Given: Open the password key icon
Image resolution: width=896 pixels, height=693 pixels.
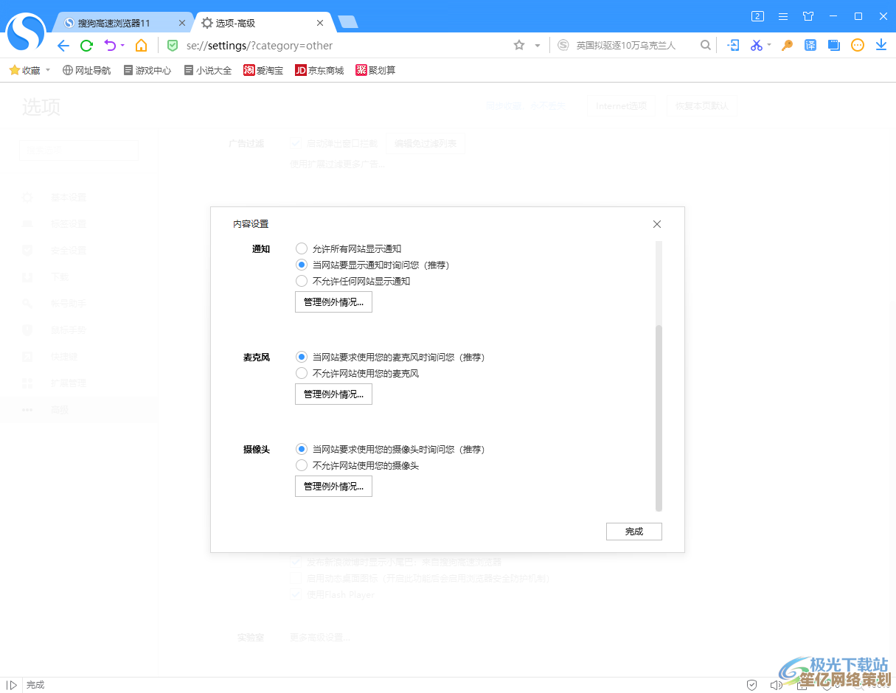Looking at the screenshot, I should 787,46.
